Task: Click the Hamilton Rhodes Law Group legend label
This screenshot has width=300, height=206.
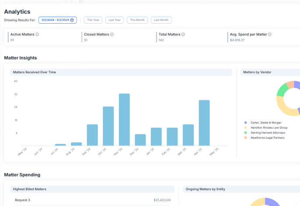Action: point(269,128)
